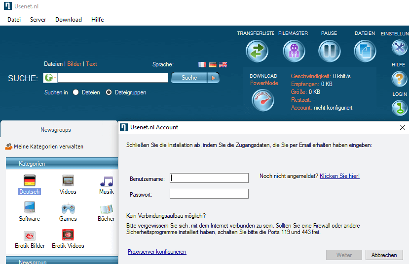Viewport: 409px width, 264px height.
Task: Click the Weiter button
Action: (344, 255)
